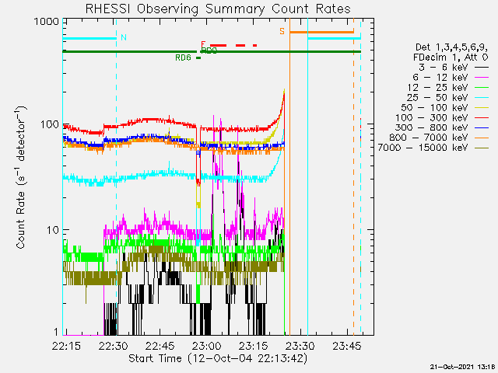Select the '3 - 6 keV' legend label

pyautogui.click(x=443, y=68)
